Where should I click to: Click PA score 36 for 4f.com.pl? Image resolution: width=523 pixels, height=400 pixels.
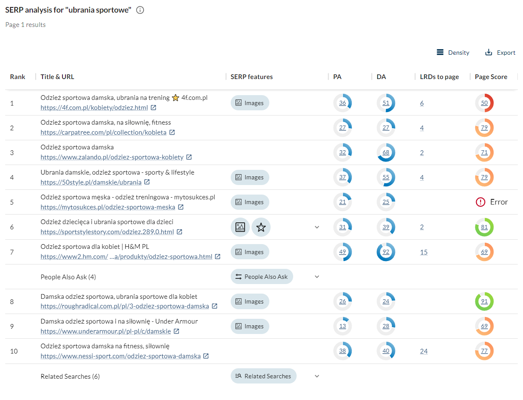(343, 103)
